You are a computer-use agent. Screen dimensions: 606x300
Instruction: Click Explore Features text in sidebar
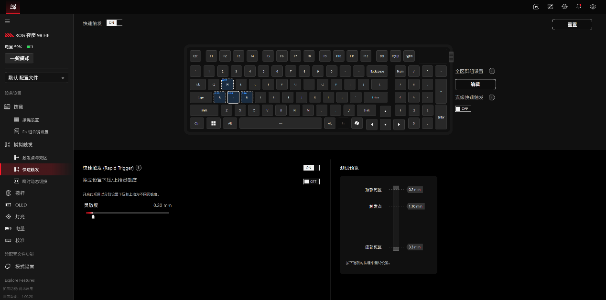20,280
